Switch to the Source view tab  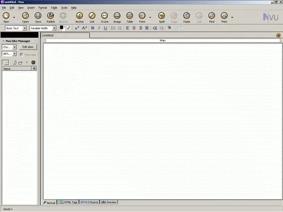(x=90, y=202)
